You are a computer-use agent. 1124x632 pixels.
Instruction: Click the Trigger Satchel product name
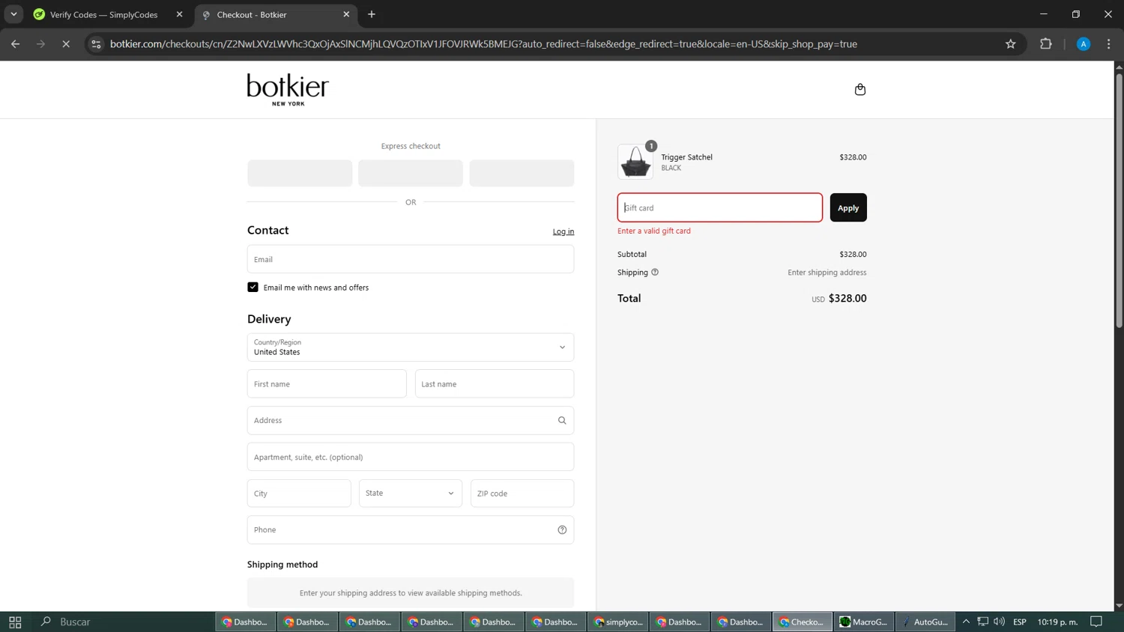tap(686, 157)
